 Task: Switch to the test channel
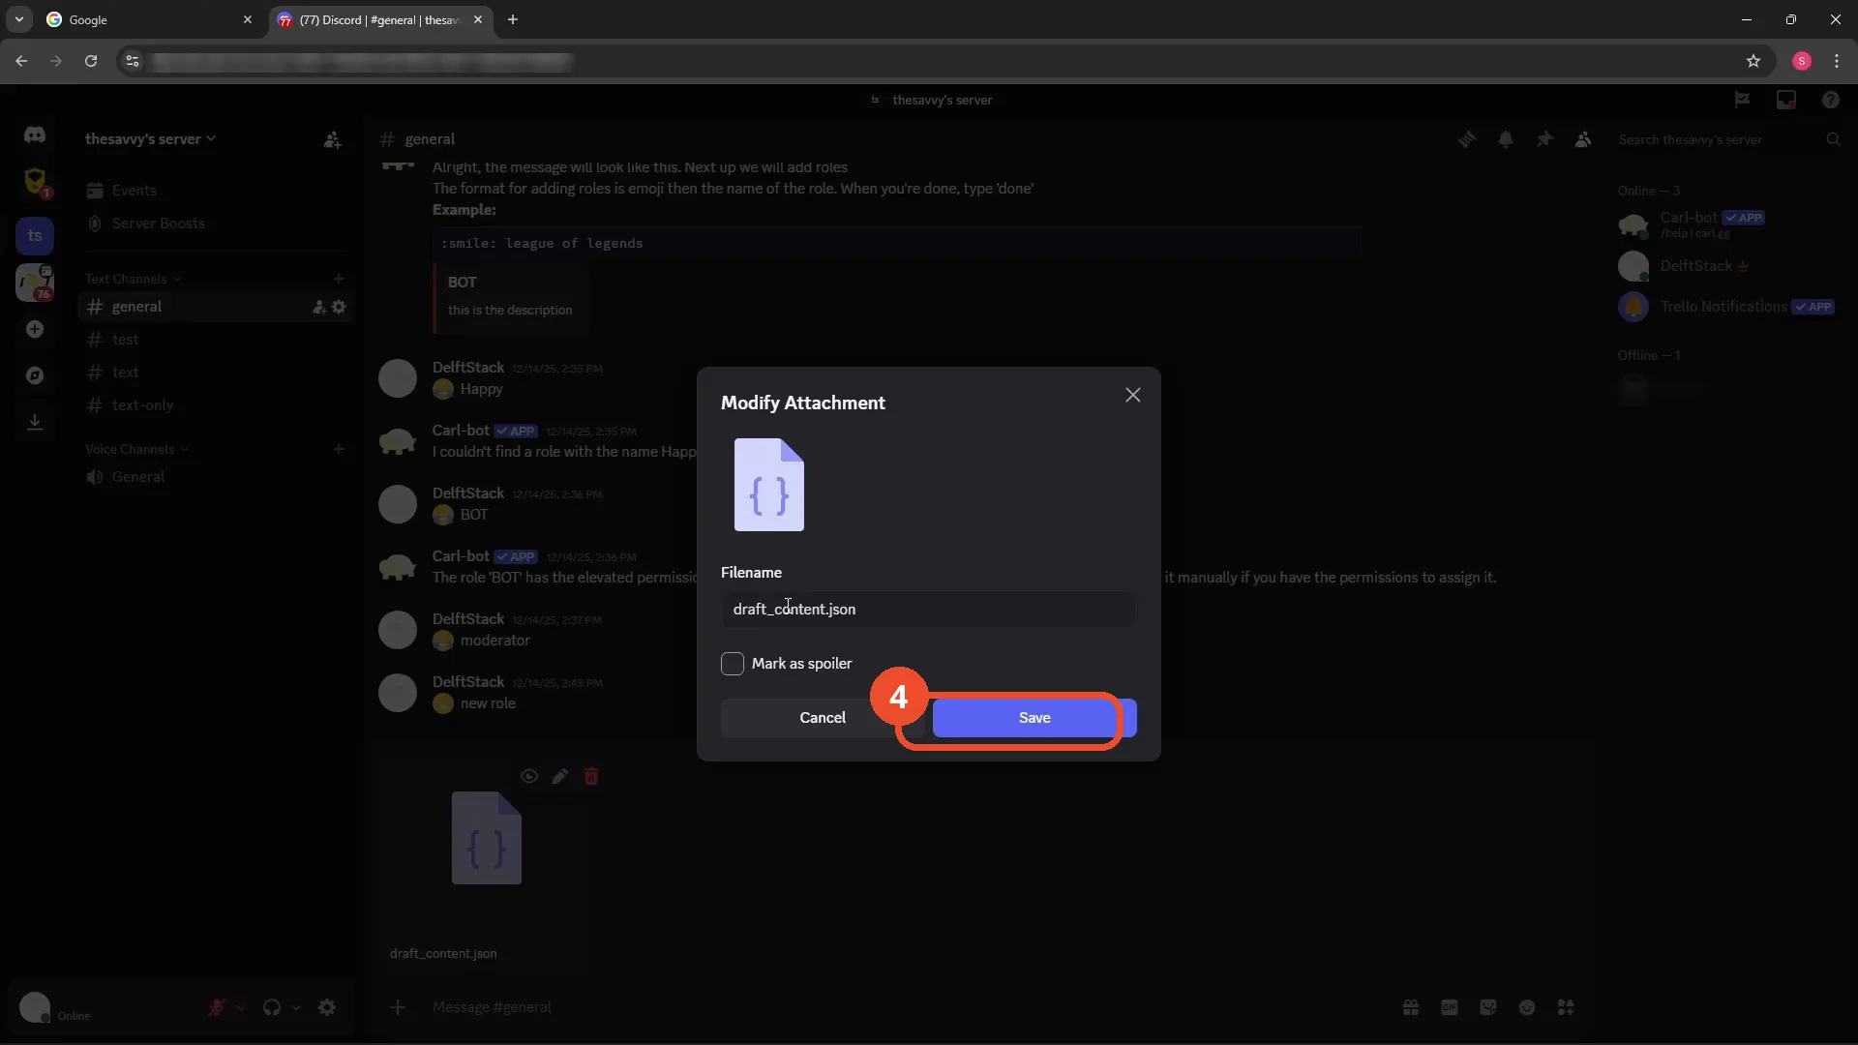(215, 340)
